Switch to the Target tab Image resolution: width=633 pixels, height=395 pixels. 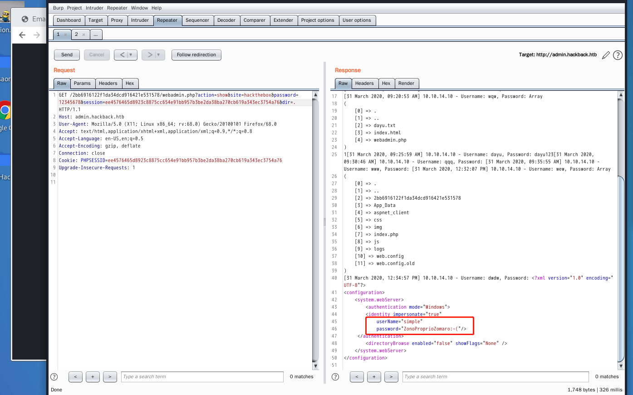[96, 20]
